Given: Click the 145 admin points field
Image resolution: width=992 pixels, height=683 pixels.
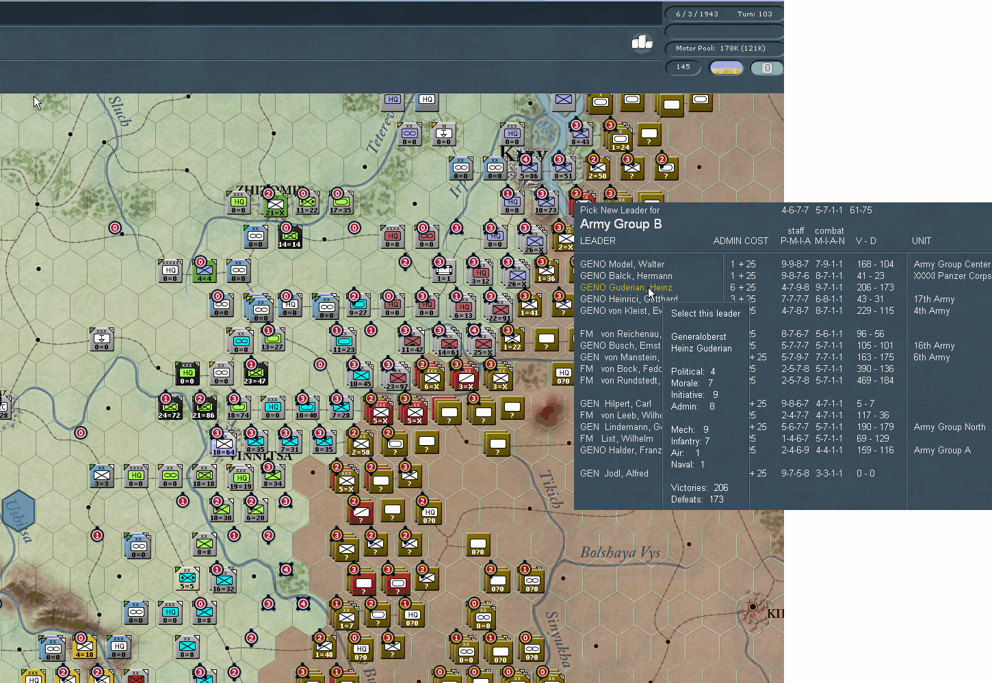Looking at the screenshot, I should click(683, 67).
